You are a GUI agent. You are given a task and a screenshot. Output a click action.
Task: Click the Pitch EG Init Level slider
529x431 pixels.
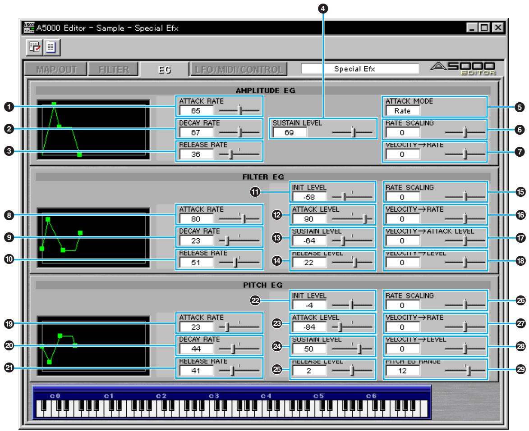pyautogui.click(x=353, y=305)
